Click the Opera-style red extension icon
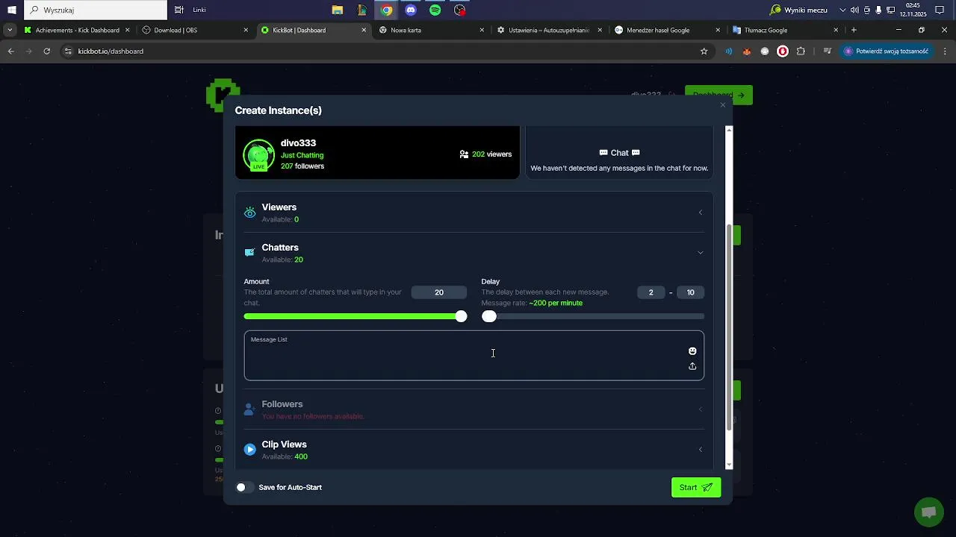This screenshot has height=537, width=956. 783,51
